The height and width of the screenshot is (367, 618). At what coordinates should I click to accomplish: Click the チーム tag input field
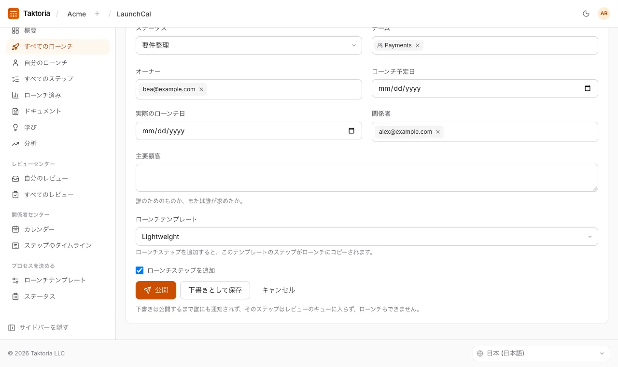pyautogui.click(x=485, y=45)
